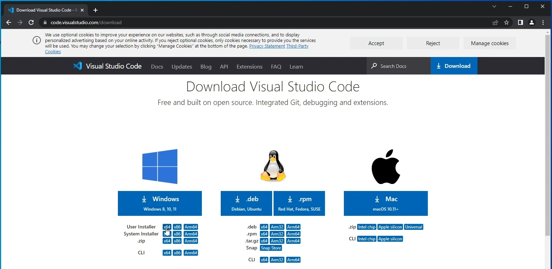Download Windows .zip x64
The image size is (552, 269).
pos(167,241)
